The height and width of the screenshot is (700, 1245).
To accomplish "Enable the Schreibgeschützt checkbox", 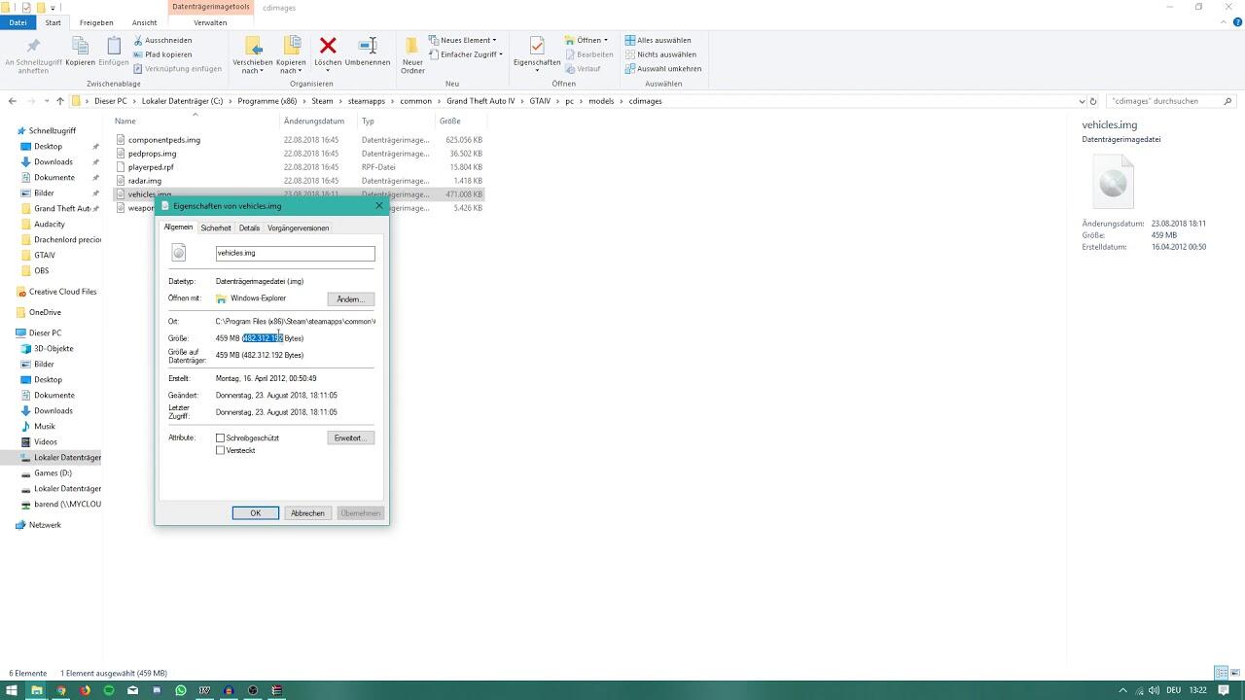I will 221,438.
